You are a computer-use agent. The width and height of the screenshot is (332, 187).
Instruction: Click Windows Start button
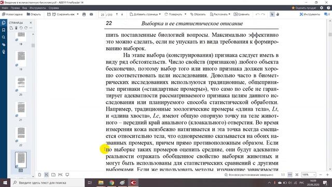coord(5,182)
